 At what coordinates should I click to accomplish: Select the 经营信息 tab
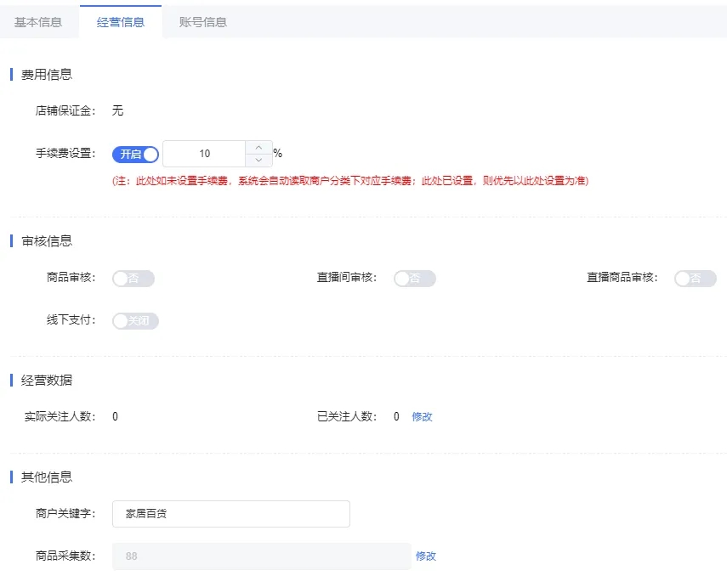(x=120, y=23)
